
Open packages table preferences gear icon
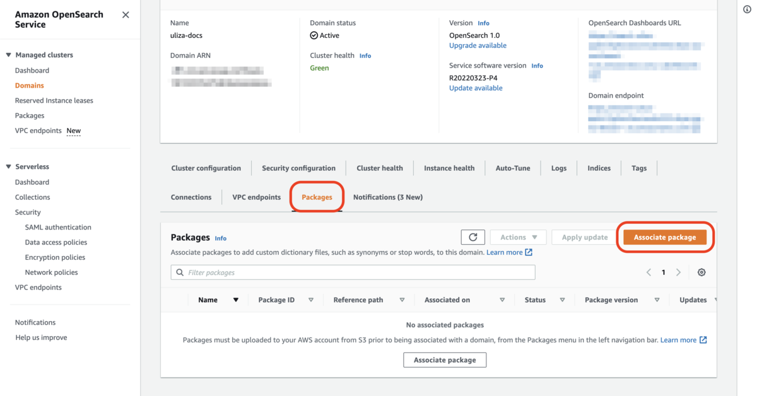[701, 272]
